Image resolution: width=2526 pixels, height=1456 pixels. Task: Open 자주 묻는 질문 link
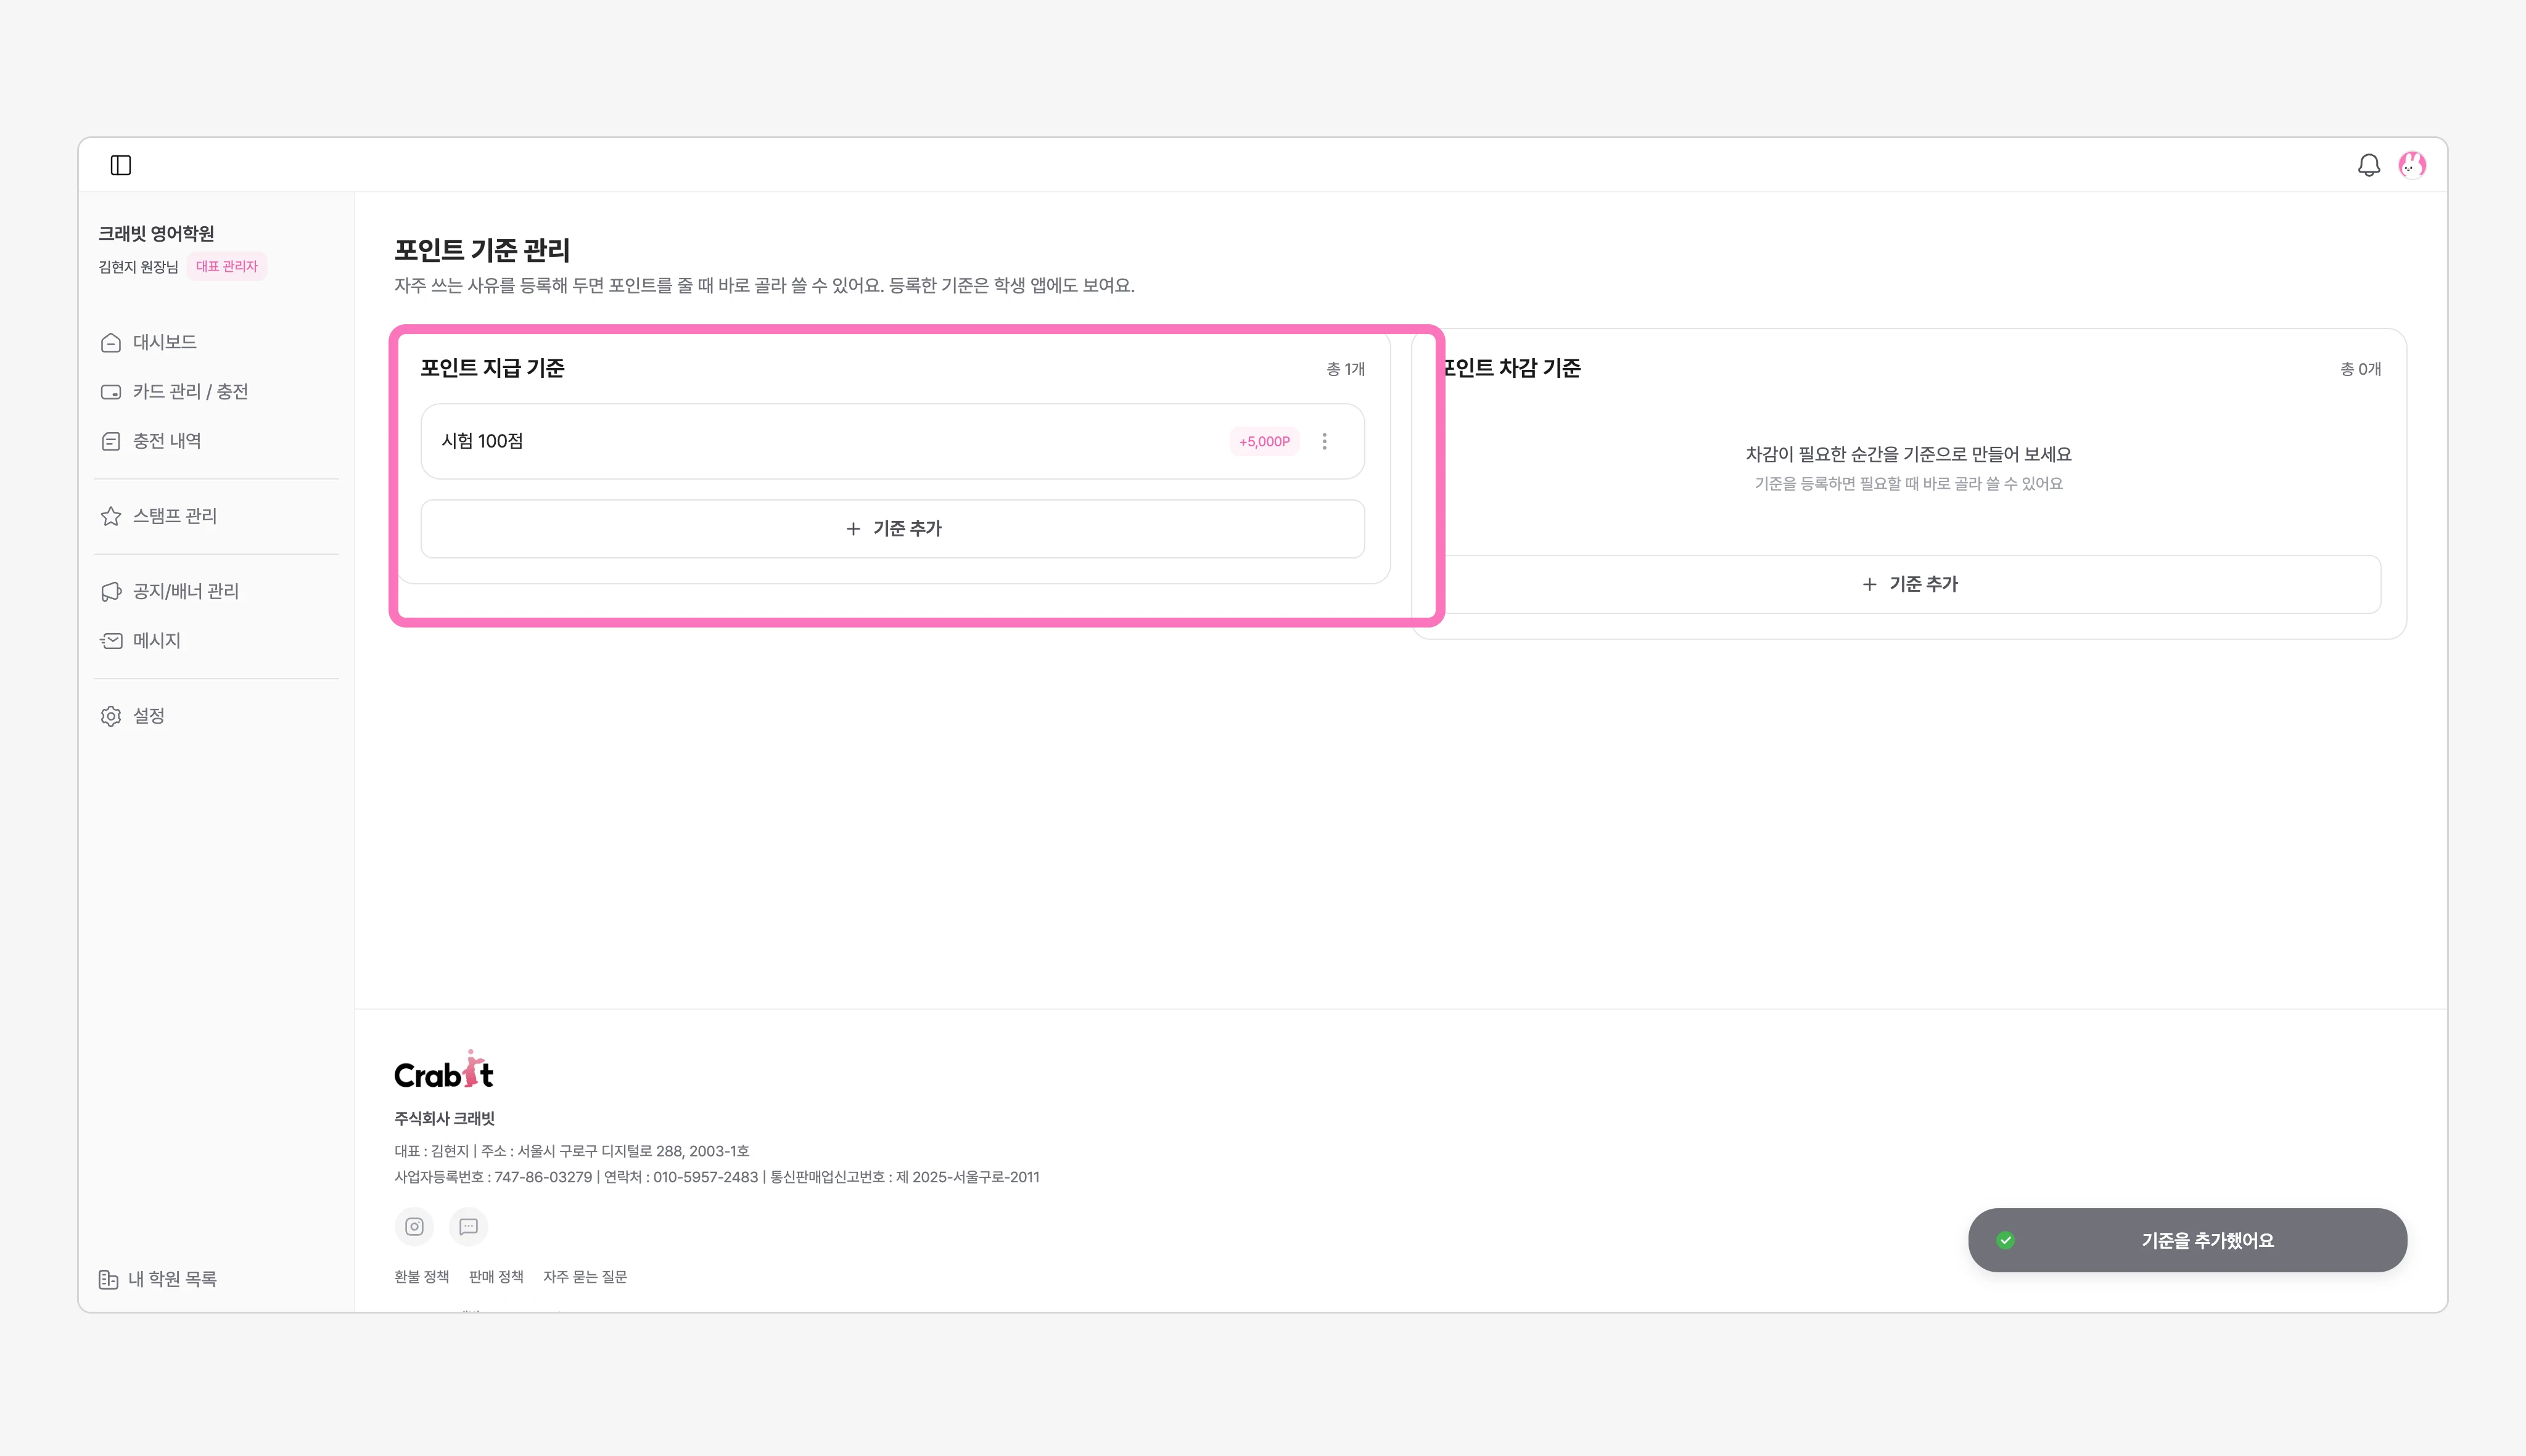(585, 1277)
